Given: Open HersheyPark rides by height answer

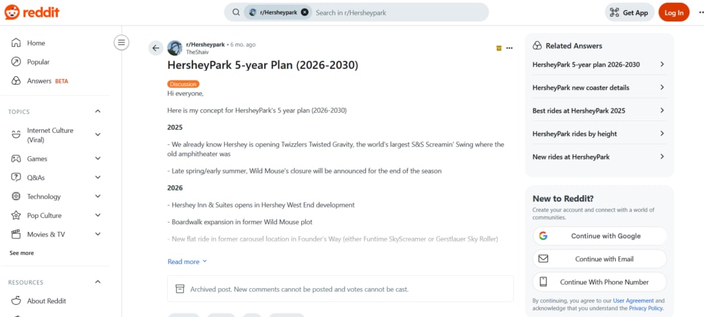Looking at the screenshot, I should coord(599,134).
